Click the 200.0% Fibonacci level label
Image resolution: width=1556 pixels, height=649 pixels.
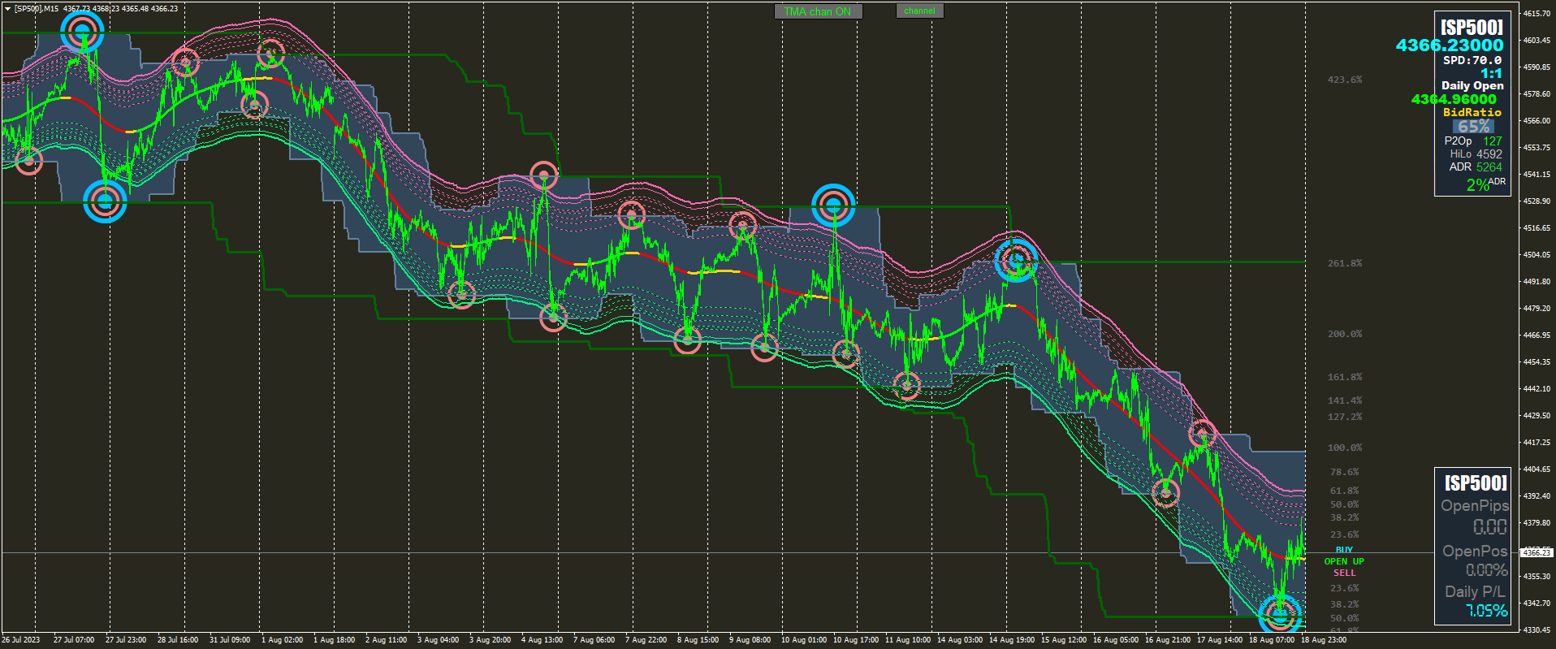[1345, 334]
